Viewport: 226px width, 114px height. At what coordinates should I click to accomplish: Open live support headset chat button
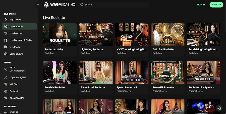tap(219, 108)
